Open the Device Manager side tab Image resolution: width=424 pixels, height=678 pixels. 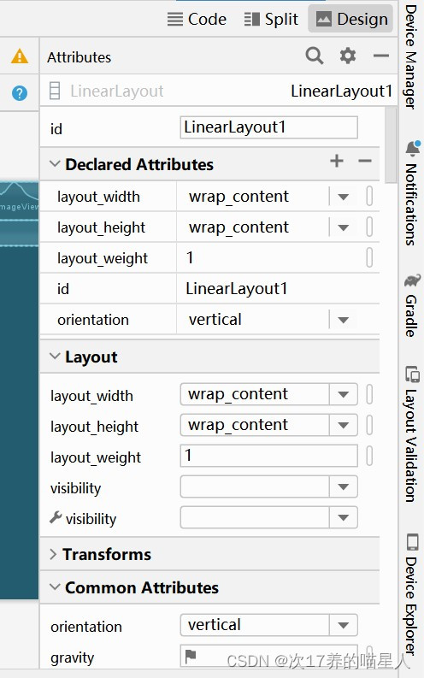click(x=411, y=56)
